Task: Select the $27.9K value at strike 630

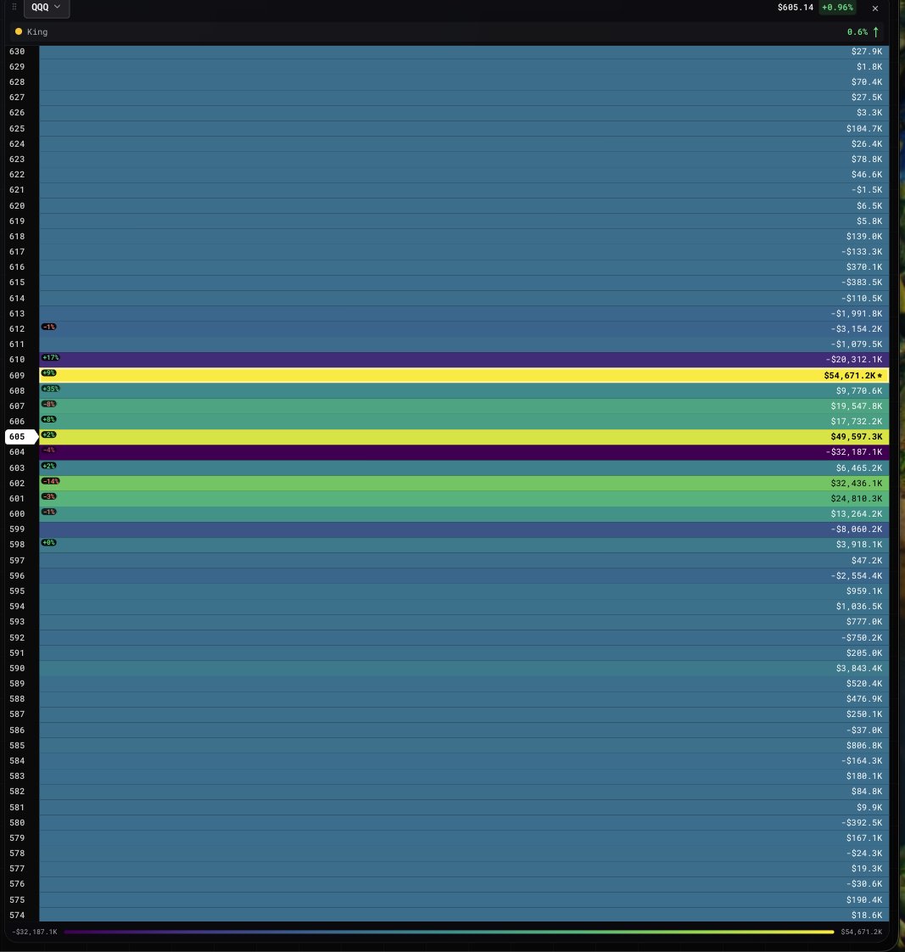Action: [867, 52]
